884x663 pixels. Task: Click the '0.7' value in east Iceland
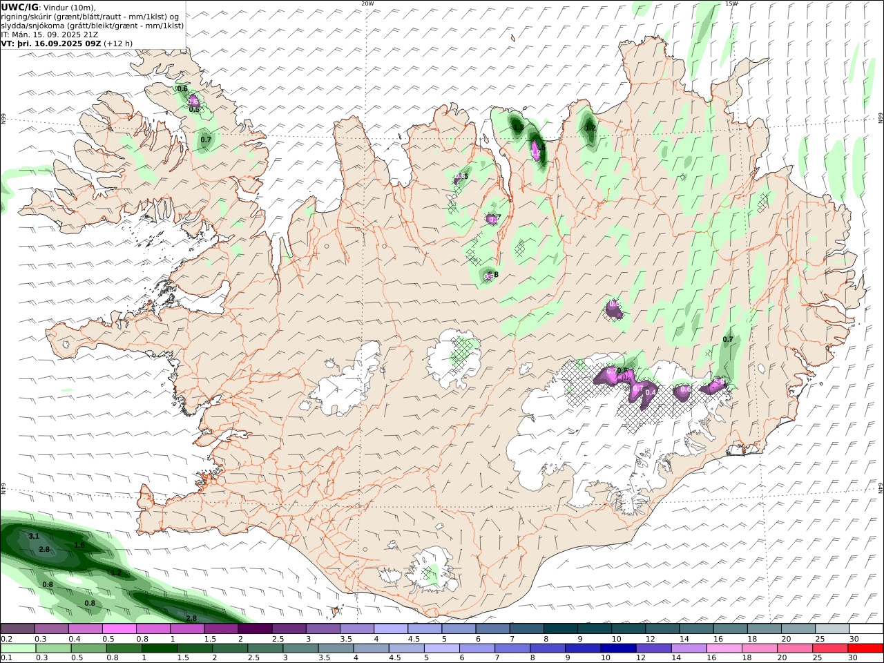click(728, 339)
